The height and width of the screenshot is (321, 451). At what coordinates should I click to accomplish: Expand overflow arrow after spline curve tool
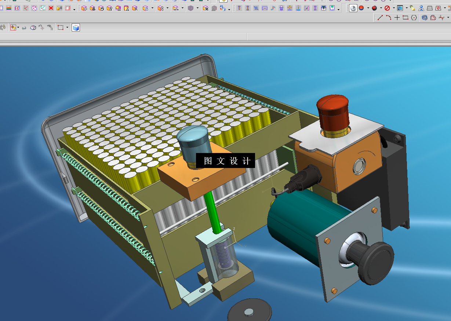click(x=448, y=17)
